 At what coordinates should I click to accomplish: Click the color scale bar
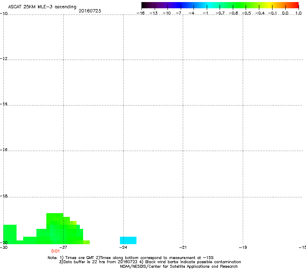(x=220, y=5)
